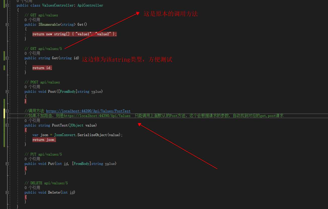
Task: Click the "// POST api/values" comment
Action: click(x=42, y=82)
